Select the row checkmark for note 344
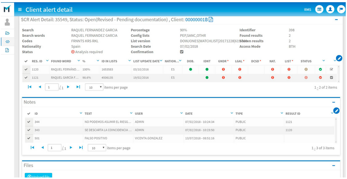The image size is (347, 179). (29, 121)
